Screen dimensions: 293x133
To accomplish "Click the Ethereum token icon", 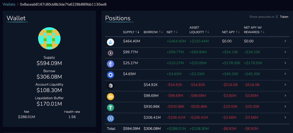I will point(110,64).
